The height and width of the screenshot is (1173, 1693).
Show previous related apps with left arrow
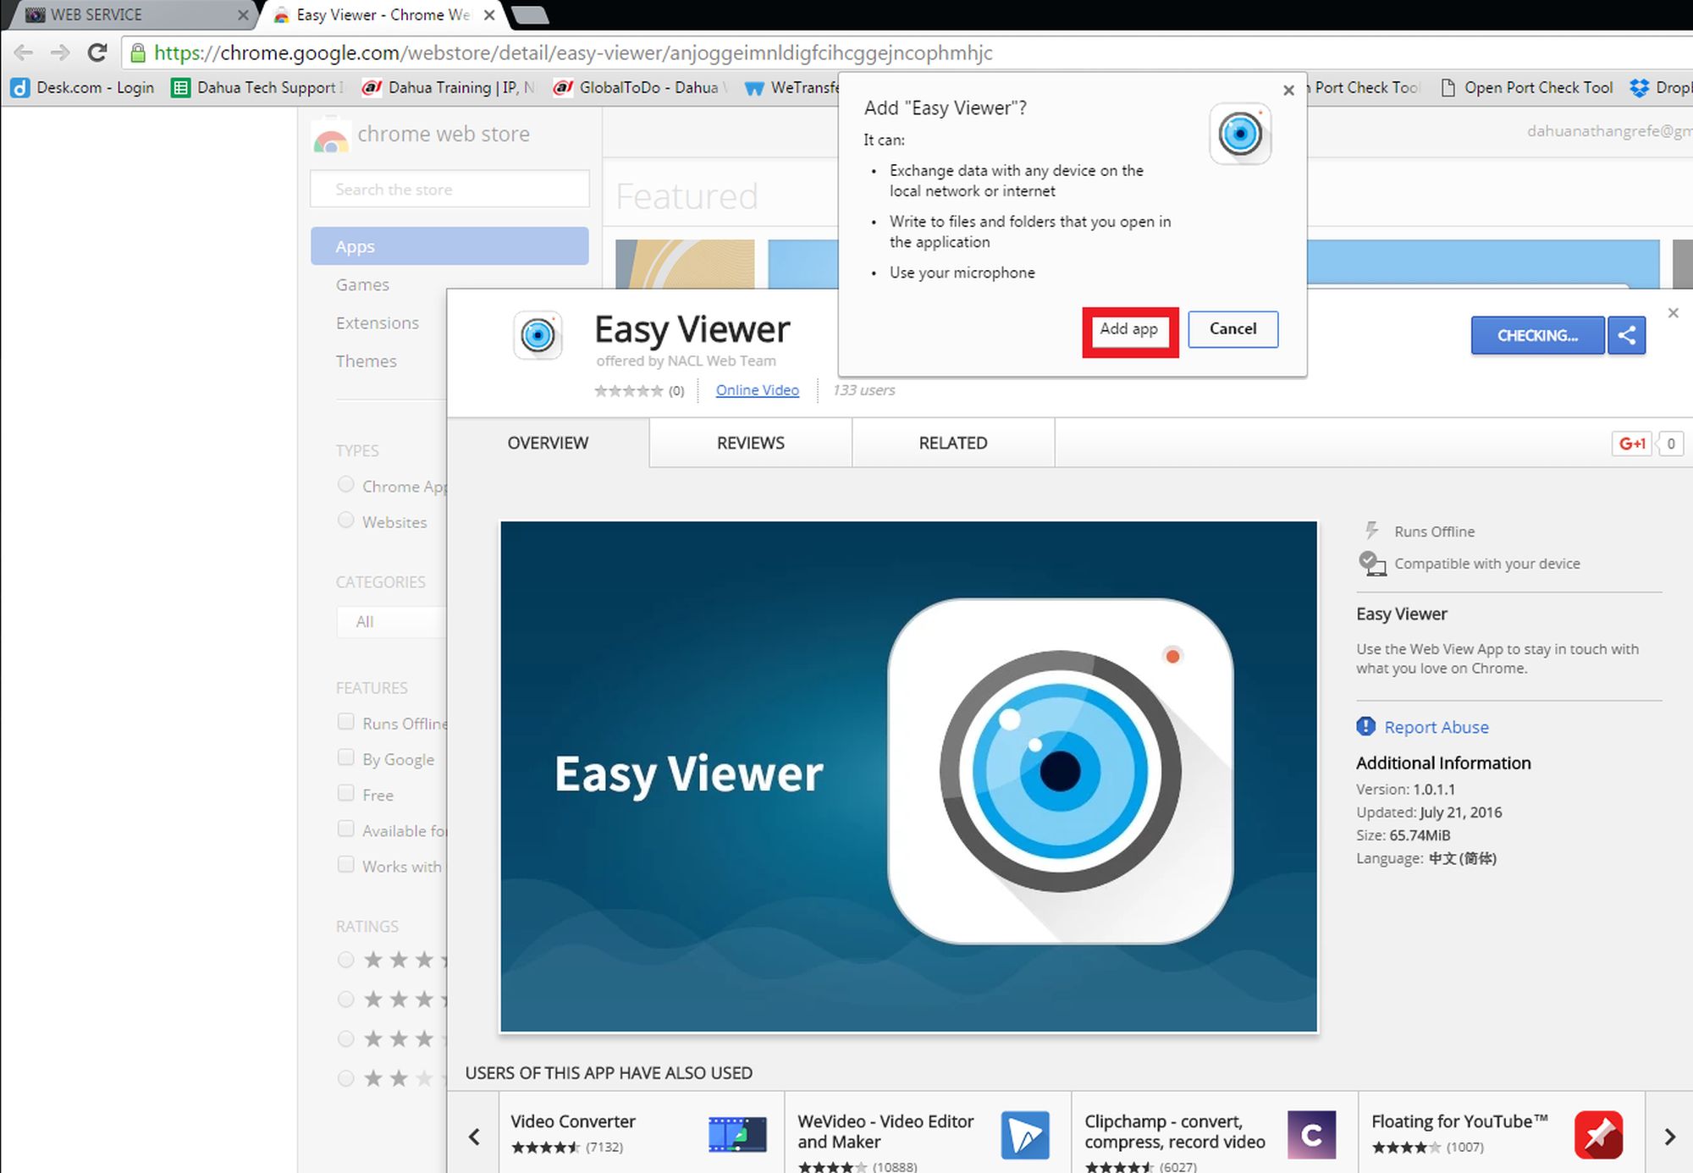point(474,1137)
